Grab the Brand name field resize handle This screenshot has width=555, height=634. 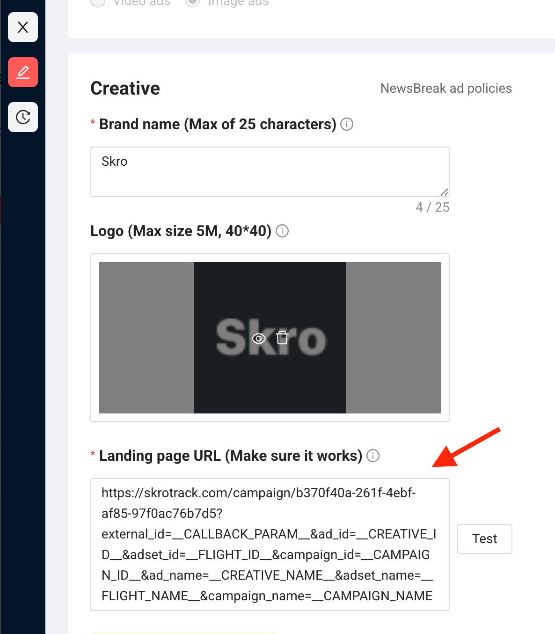445,192
